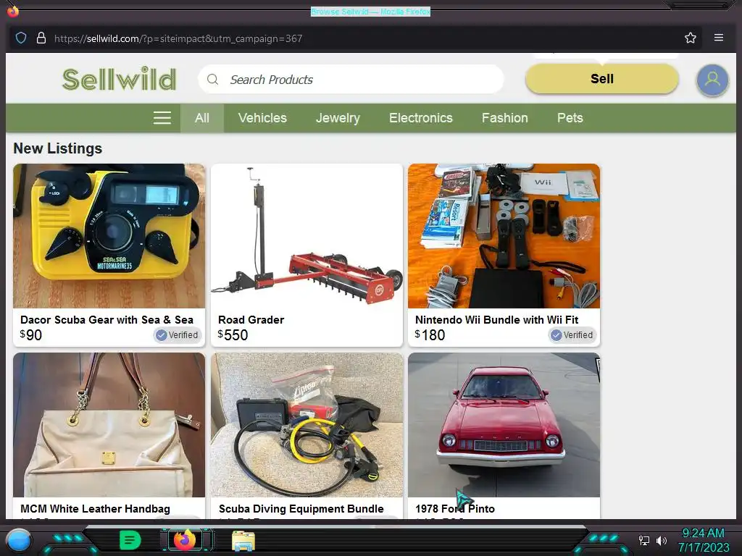Click the 7/17/2023 date in the tray
Screen dimensions: 742x556
coord(703,547)
